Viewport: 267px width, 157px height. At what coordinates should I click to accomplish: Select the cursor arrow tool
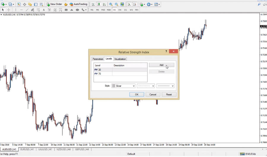(3, 10)
